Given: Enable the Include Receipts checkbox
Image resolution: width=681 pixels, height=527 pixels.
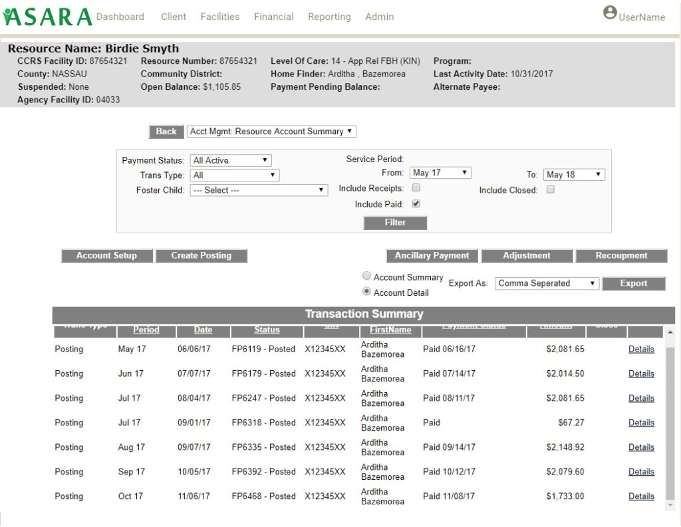Looking at the screenshot, I should (416, 187).
